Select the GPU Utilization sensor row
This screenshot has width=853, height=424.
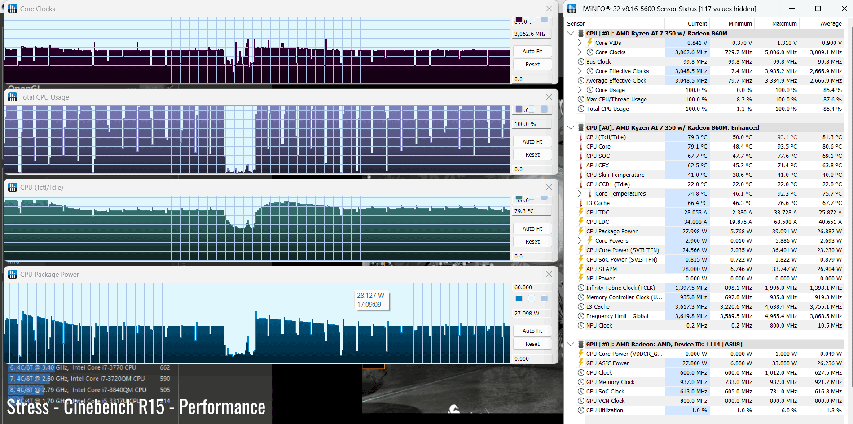point(705,410)
